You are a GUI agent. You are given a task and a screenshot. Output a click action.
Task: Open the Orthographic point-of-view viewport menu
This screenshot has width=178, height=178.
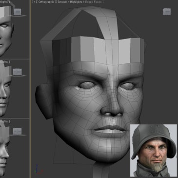(46, 2)
